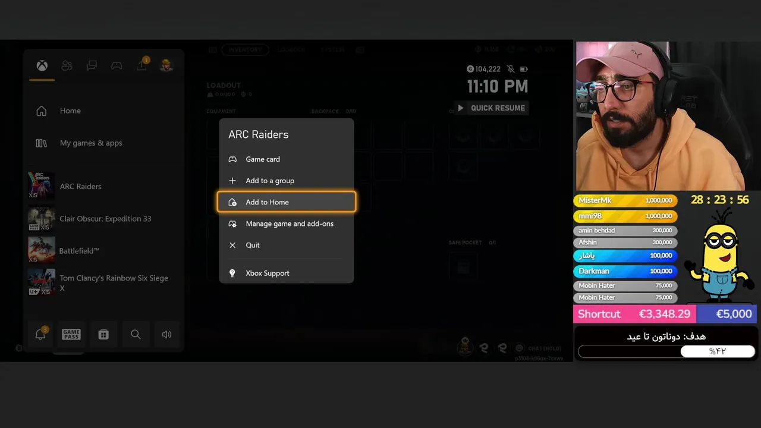Open the Game Pass icon

(71, 334)
